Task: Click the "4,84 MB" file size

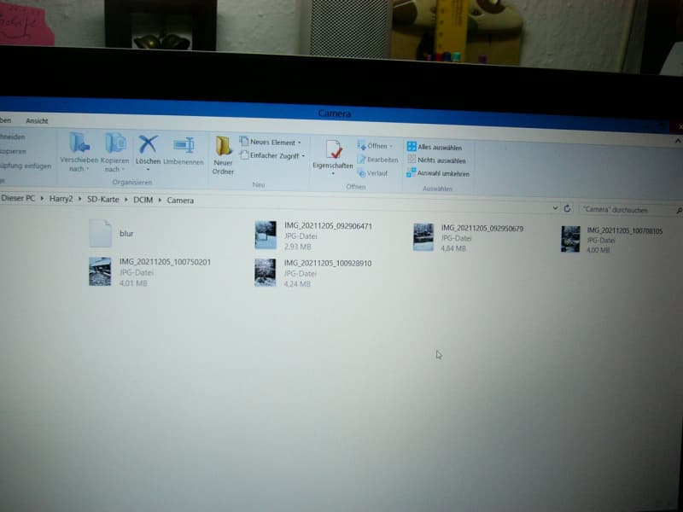Action: click(453, 248)
